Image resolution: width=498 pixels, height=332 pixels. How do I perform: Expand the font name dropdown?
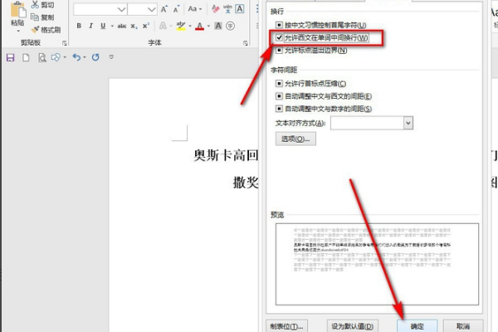pyautogui.click(x=121, y=8)
